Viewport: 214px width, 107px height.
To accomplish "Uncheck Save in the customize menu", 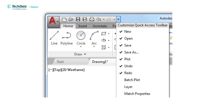I will click(143, 45).
